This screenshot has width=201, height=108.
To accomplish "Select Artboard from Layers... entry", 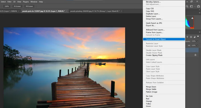I will click(x=155, y=30).
